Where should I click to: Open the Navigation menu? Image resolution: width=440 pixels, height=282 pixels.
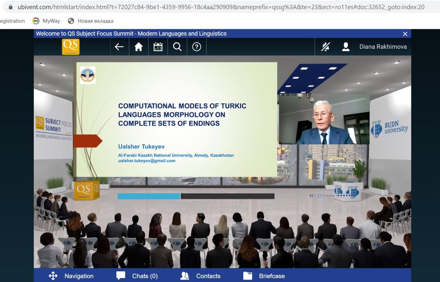pos(71,276)
